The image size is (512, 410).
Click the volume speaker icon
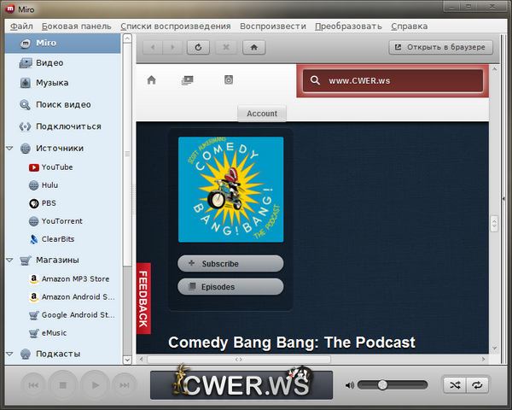point(350,385)
